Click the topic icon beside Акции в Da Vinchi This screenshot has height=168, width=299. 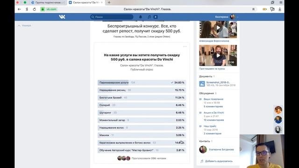pyautogui.click(x=200, y=113)
